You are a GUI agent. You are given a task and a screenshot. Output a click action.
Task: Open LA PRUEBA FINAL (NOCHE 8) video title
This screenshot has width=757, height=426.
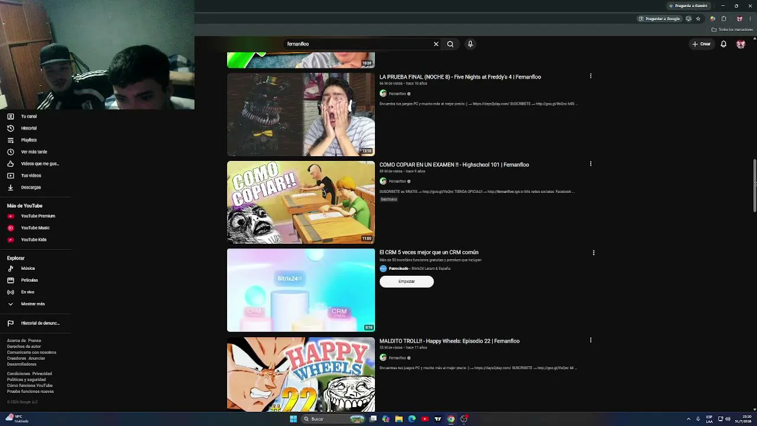(460, 77)
